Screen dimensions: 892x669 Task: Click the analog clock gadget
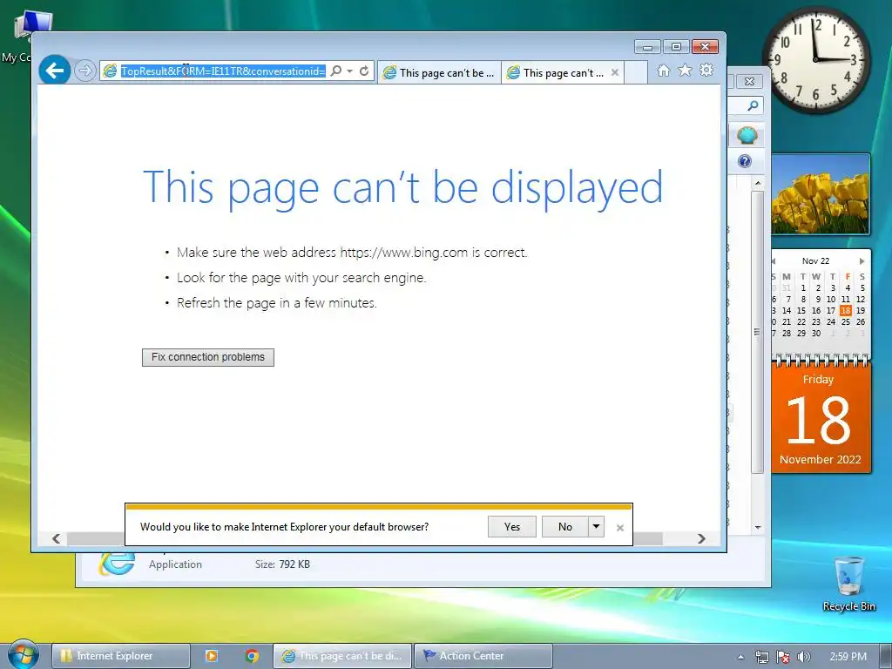pyautogui.click(x=815, y=59)
